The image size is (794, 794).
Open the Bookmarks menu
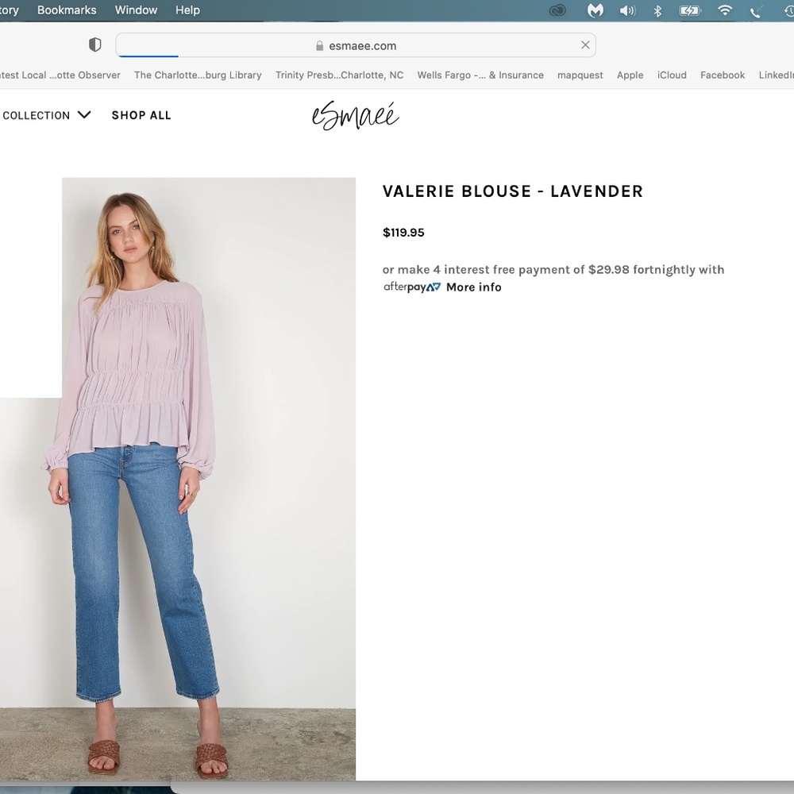[67, 10]
